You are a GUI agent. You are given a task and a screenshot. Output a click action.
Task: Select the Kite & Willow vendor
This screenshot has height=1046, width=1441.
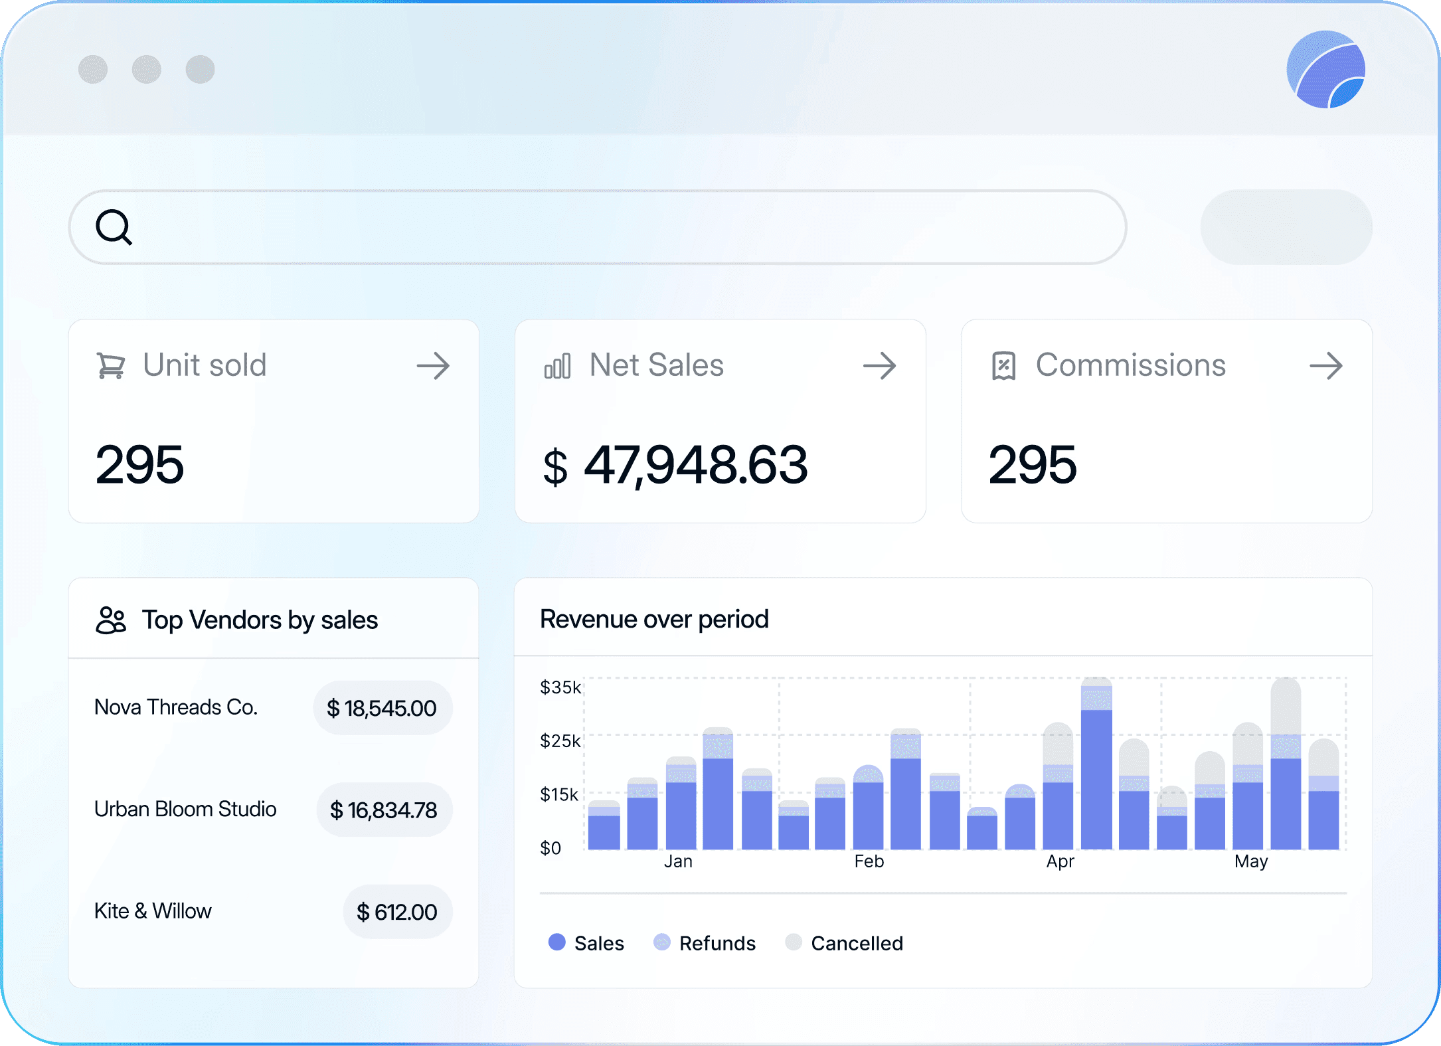(x=153, y=911)
